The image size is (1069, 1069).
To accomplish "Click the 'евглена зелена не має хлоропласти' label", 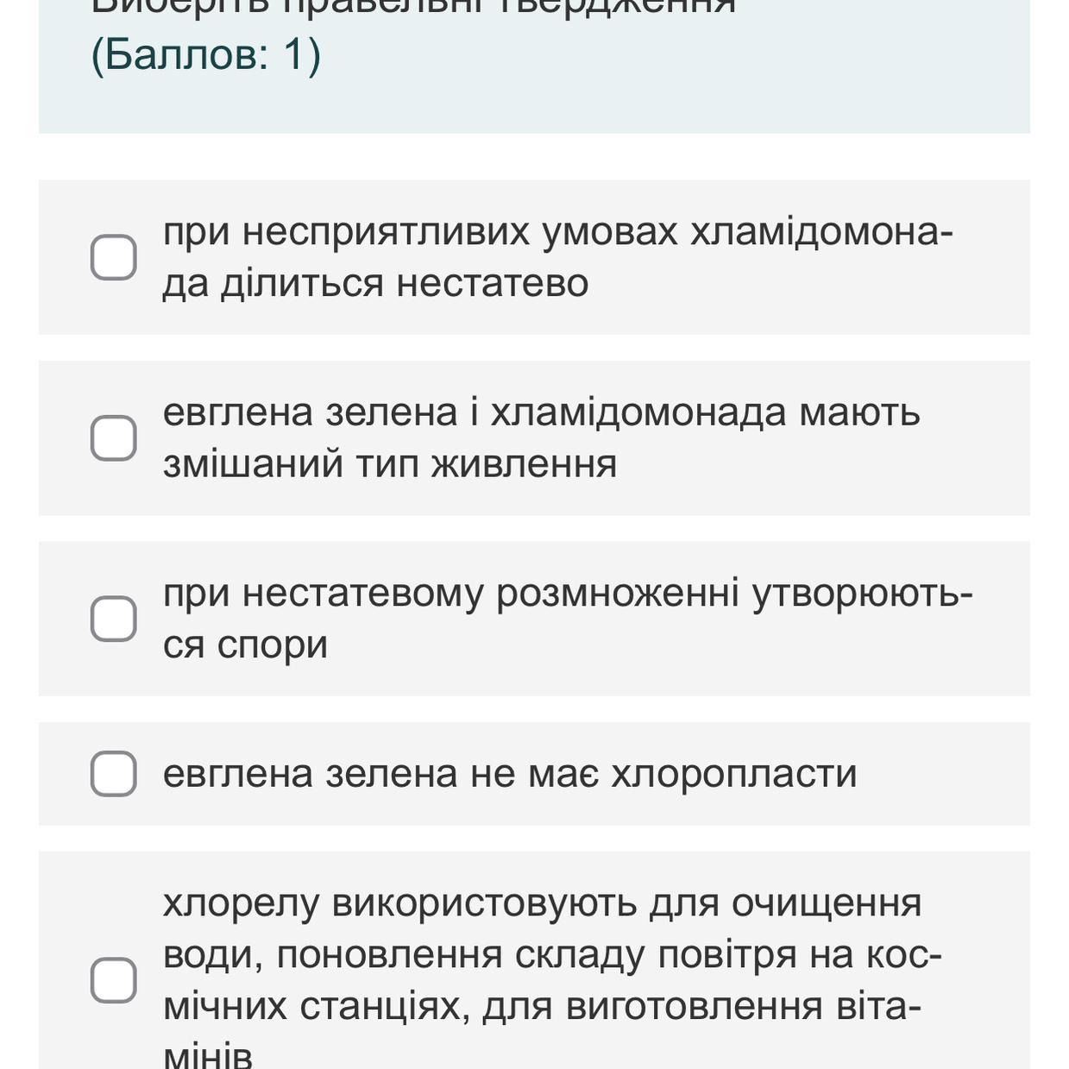I will (x=509, y=773).
